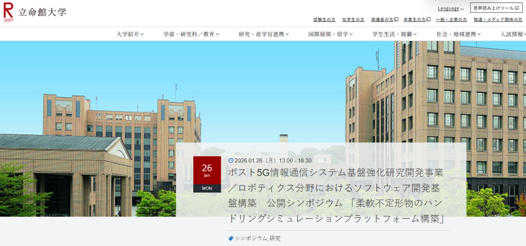The image size is (526, 246).
Task: Click the Ritsumeikan red R logo
Action: coord(8,11)
